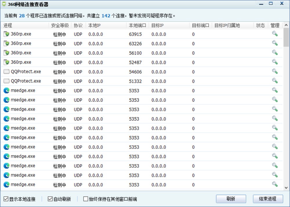Open manage tool for QQProtect.exe port 51332
Viewport: 290px width, 207px height.
tap(275, 81)
